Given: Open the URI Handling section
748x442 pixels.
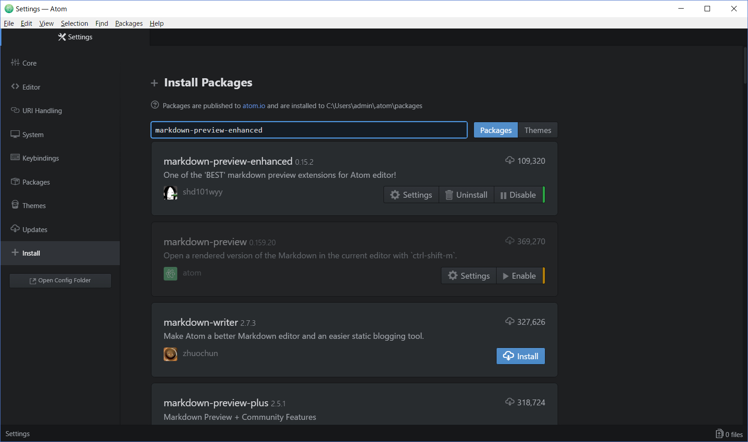Looking at the screenshot, I should (42, 110).
